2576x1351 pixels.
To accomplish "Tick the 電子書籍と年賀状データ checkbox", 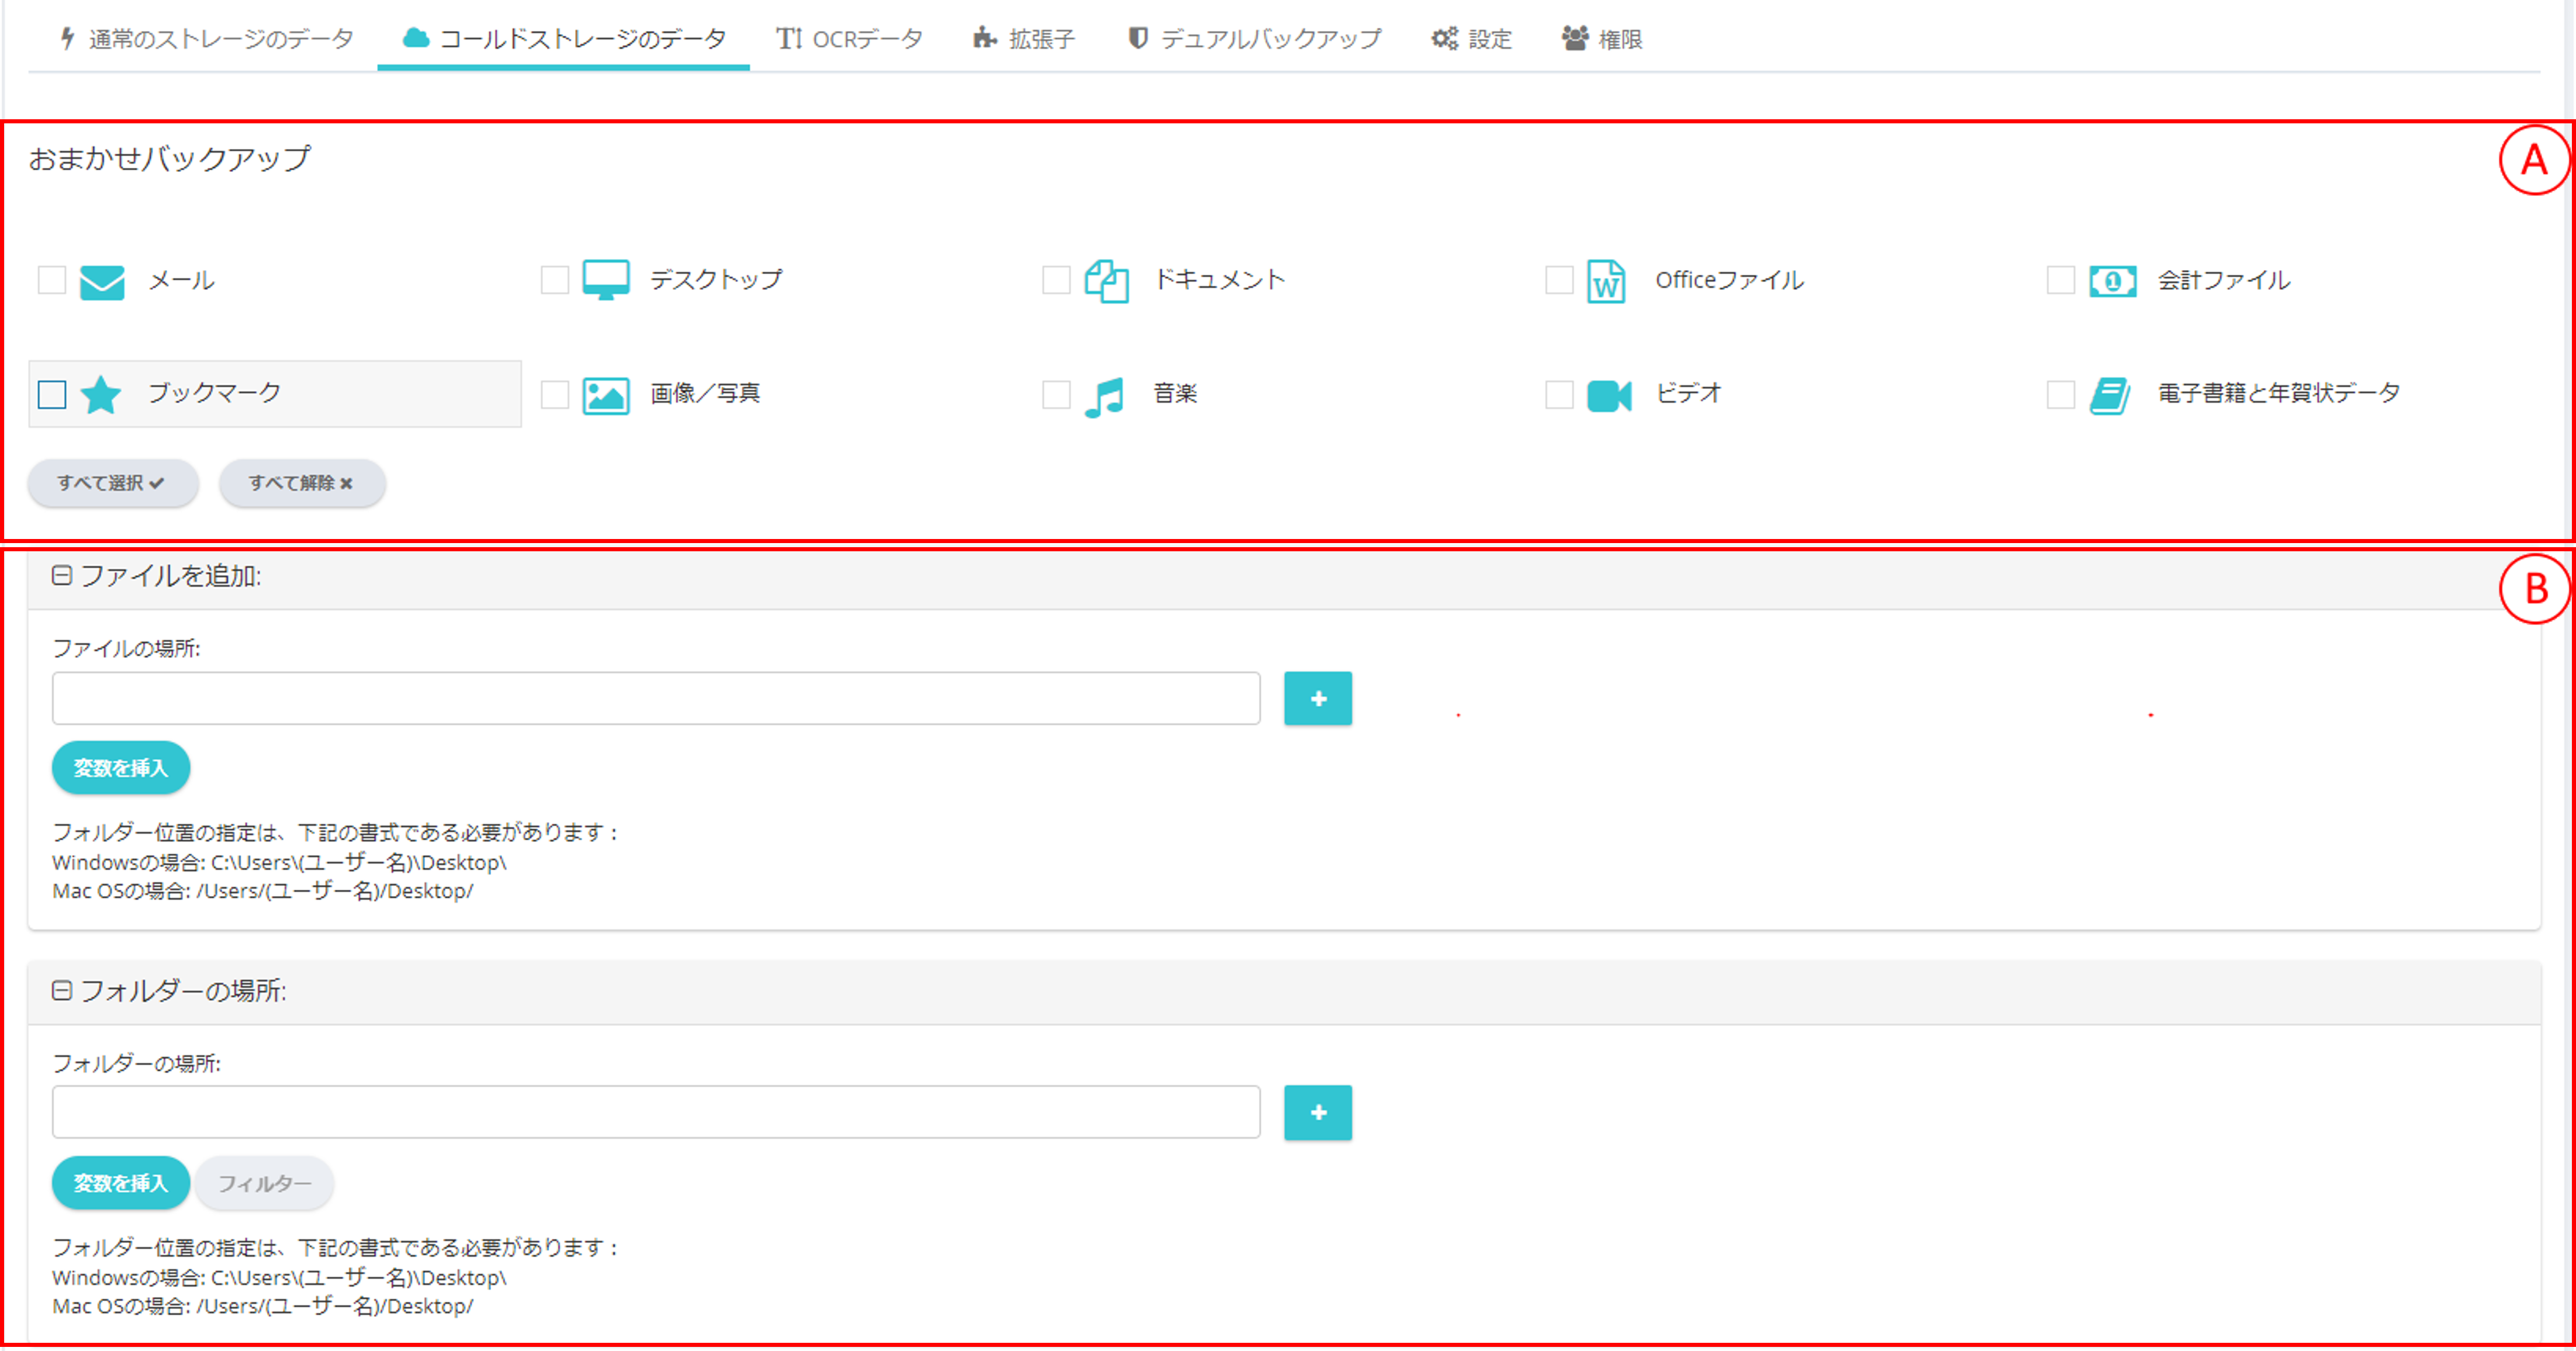I will click(x=2062, y=395).
